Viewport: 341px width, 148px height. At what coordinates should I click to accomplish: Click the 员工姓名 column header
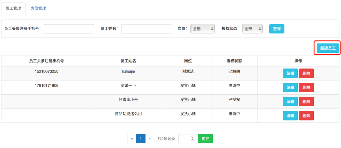coord(128,61)
